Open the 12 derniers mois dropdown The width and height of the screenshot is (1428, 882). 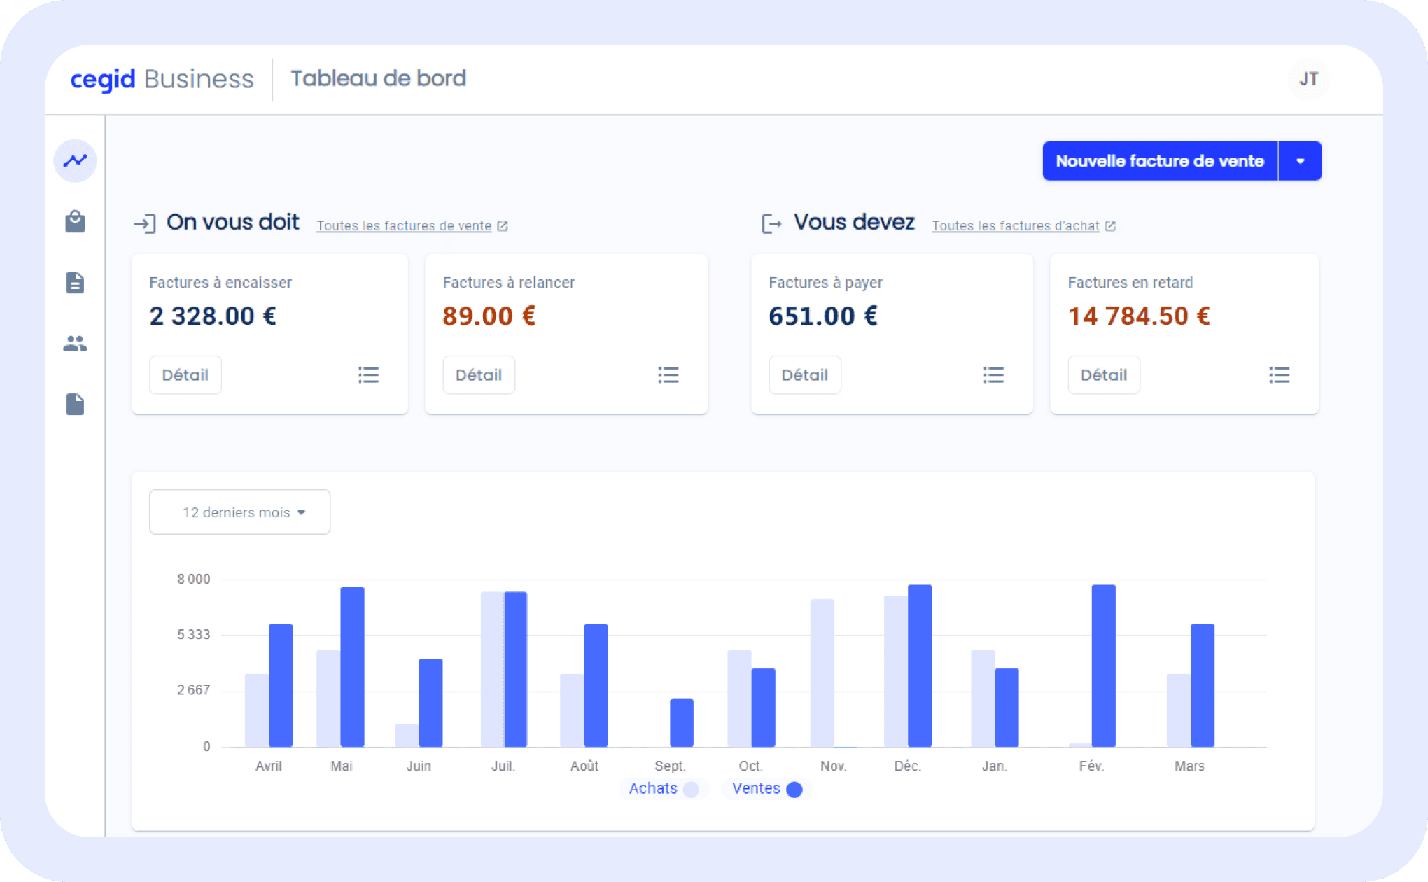(239, 512)
